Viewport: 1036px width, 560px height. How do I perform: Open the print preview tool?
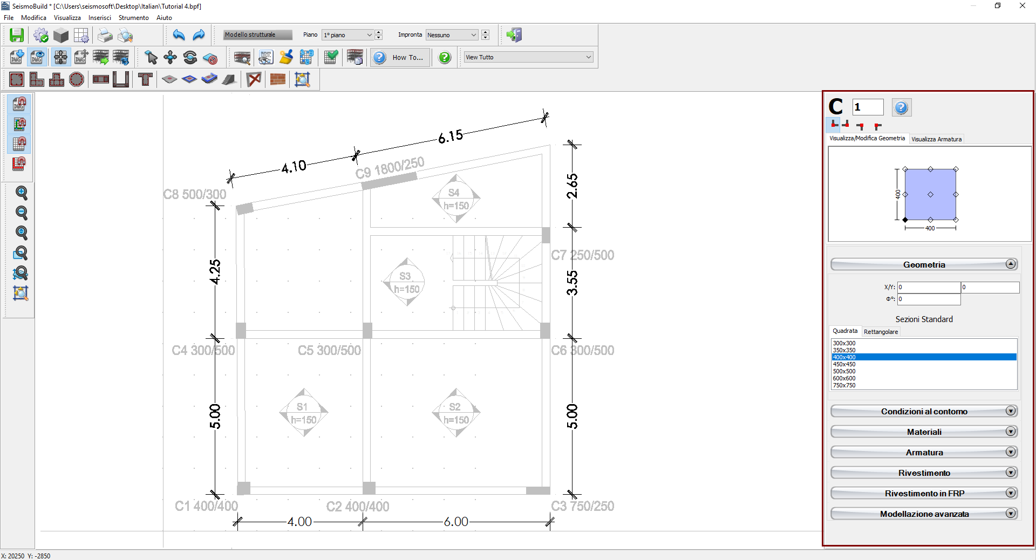(125, 35)
